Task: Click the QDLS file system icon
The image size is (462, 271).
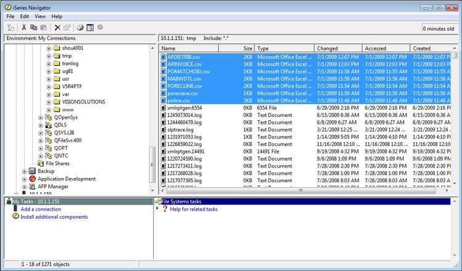Action: (x=49, y=125)
